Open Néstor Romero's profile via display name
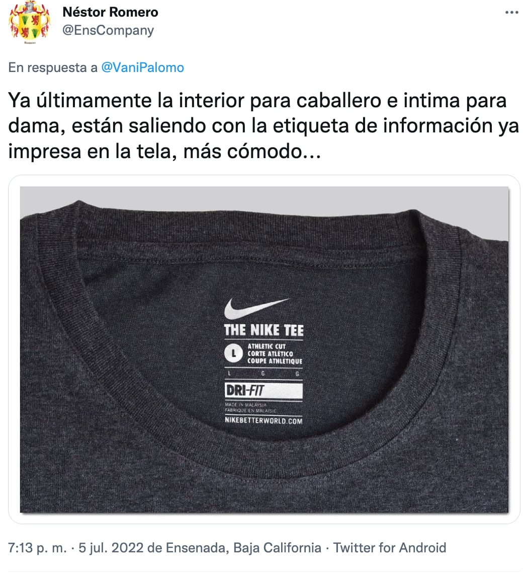This screenshot has width=528, height=575. 110,12
